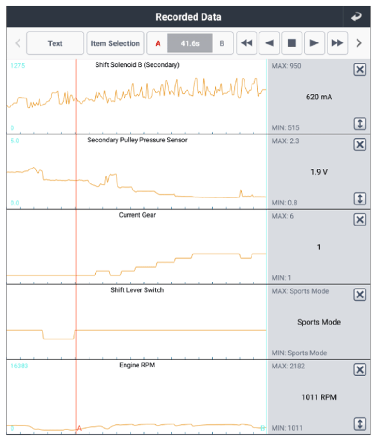Fast rewind the recorded data

247,43
